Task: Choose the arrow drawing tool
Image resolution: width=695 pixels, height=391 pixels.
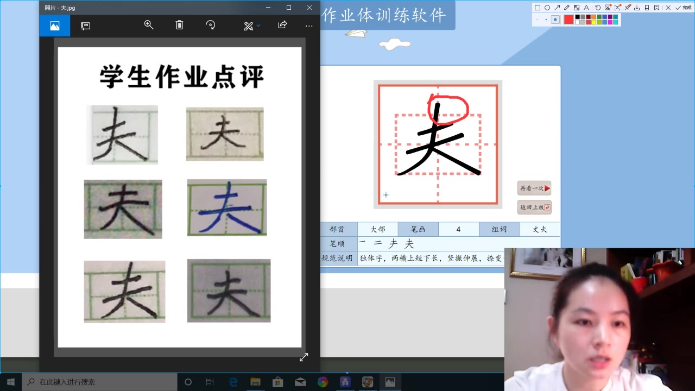Action: pyautogui.click(x=558, y=8)
